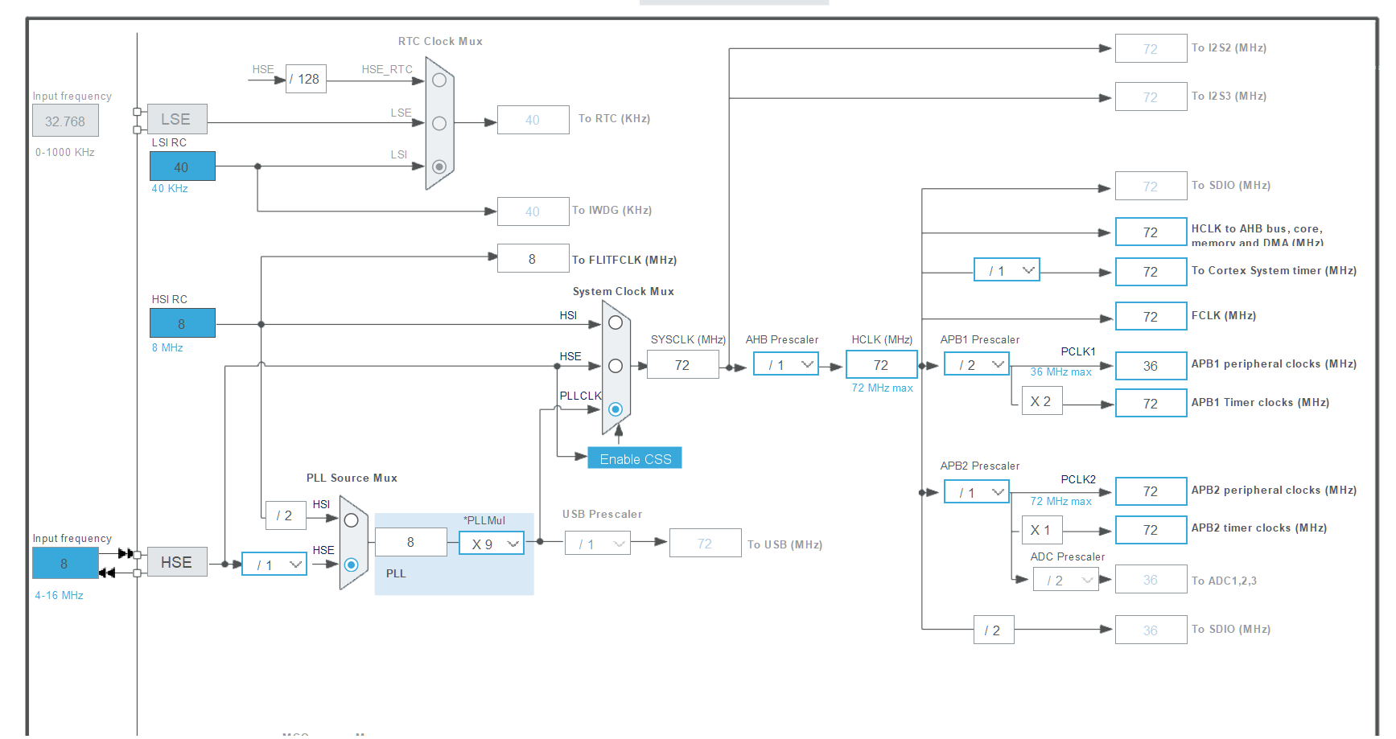Click the 'PLL Source Mux' label

point(352,478)
